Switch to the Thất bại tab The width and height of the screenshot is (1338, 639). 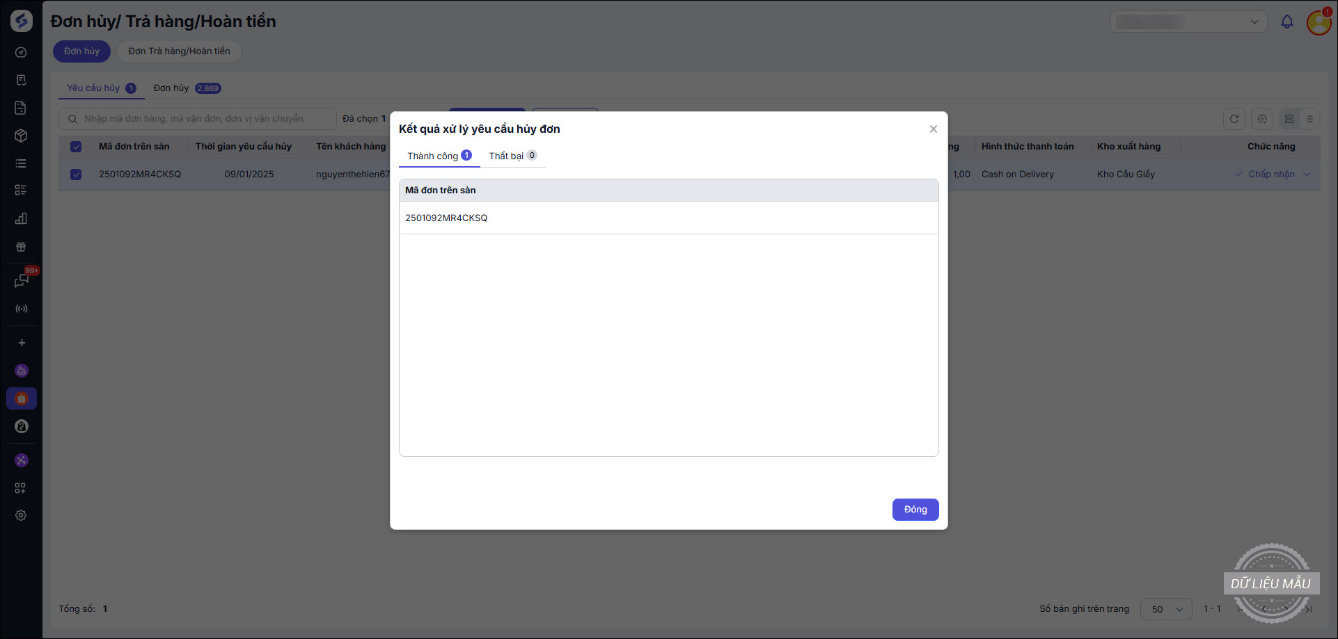(x=512, y=156)
